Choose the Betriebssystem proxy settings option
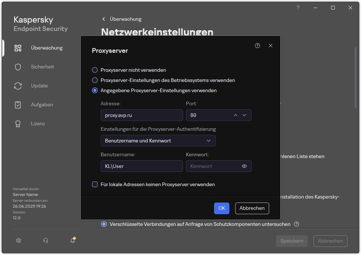 (x=95, y=80)
